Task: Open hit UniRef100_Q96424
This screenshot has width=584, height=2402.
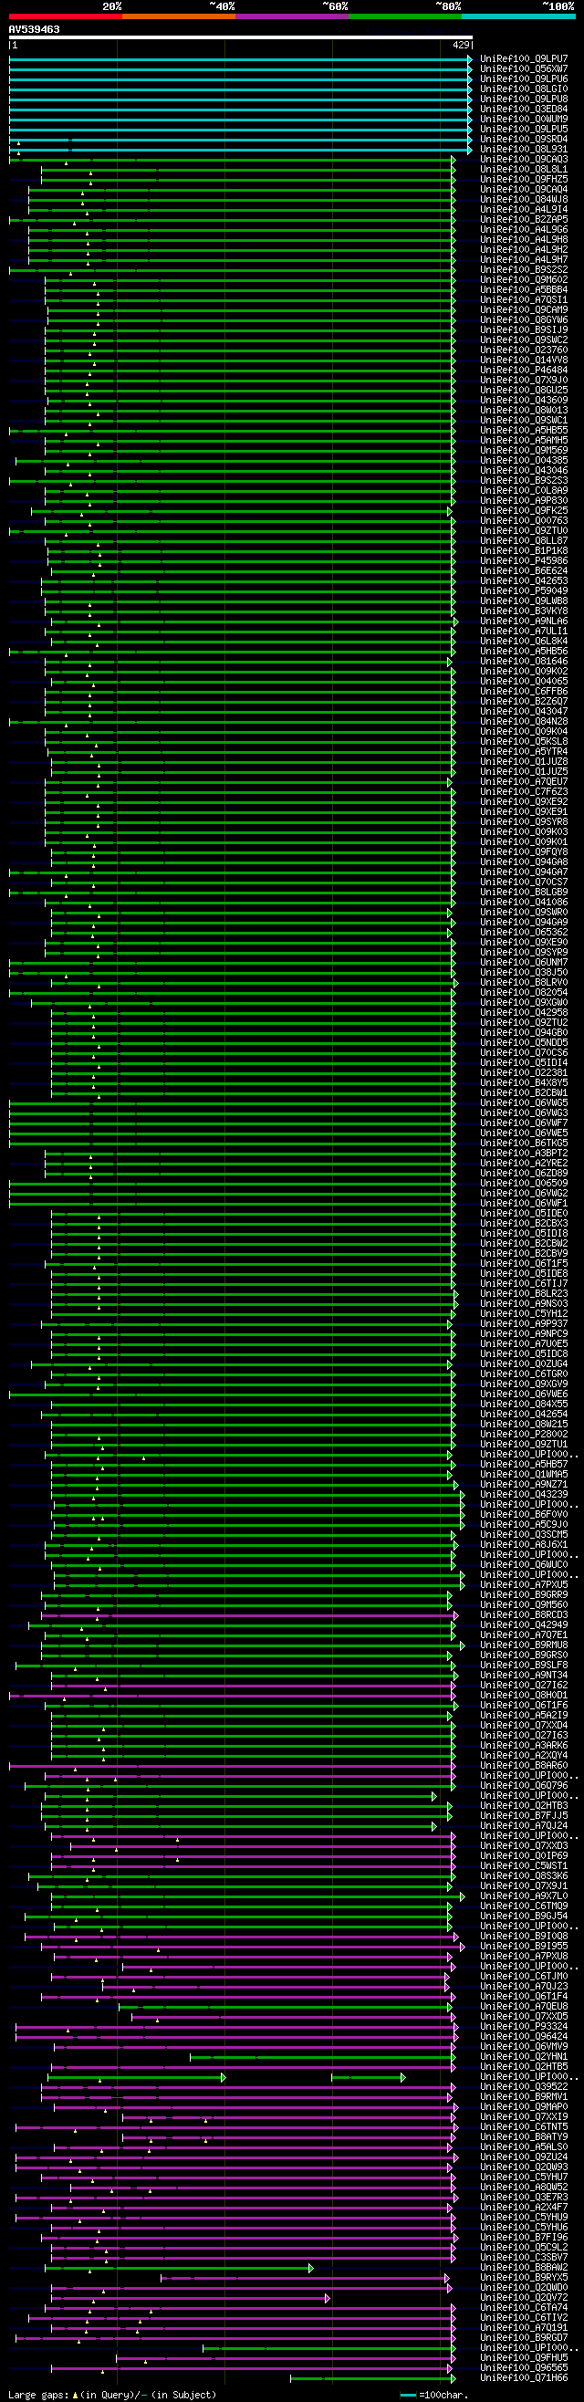Action: point(524,2036)
